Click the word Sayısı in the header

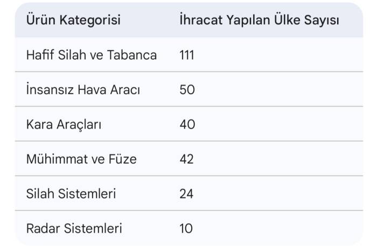[321, 20]
